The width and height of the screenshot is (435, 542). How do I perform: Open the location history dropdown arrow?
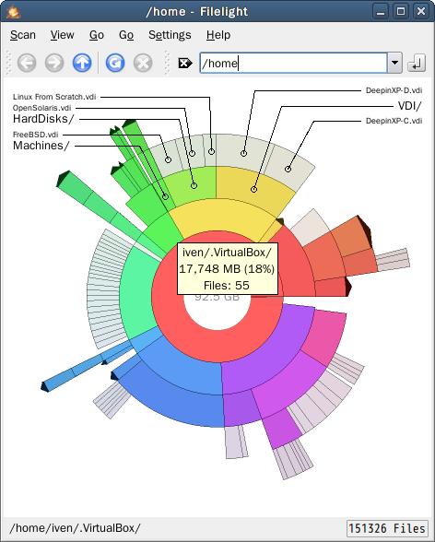[x=394, y=63]
